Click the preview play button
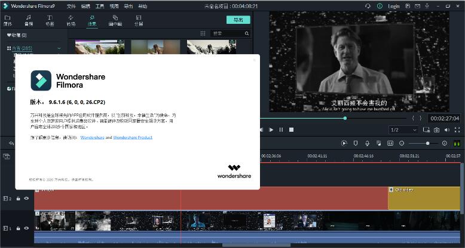 pyautogui.click(x=271, y=129)
